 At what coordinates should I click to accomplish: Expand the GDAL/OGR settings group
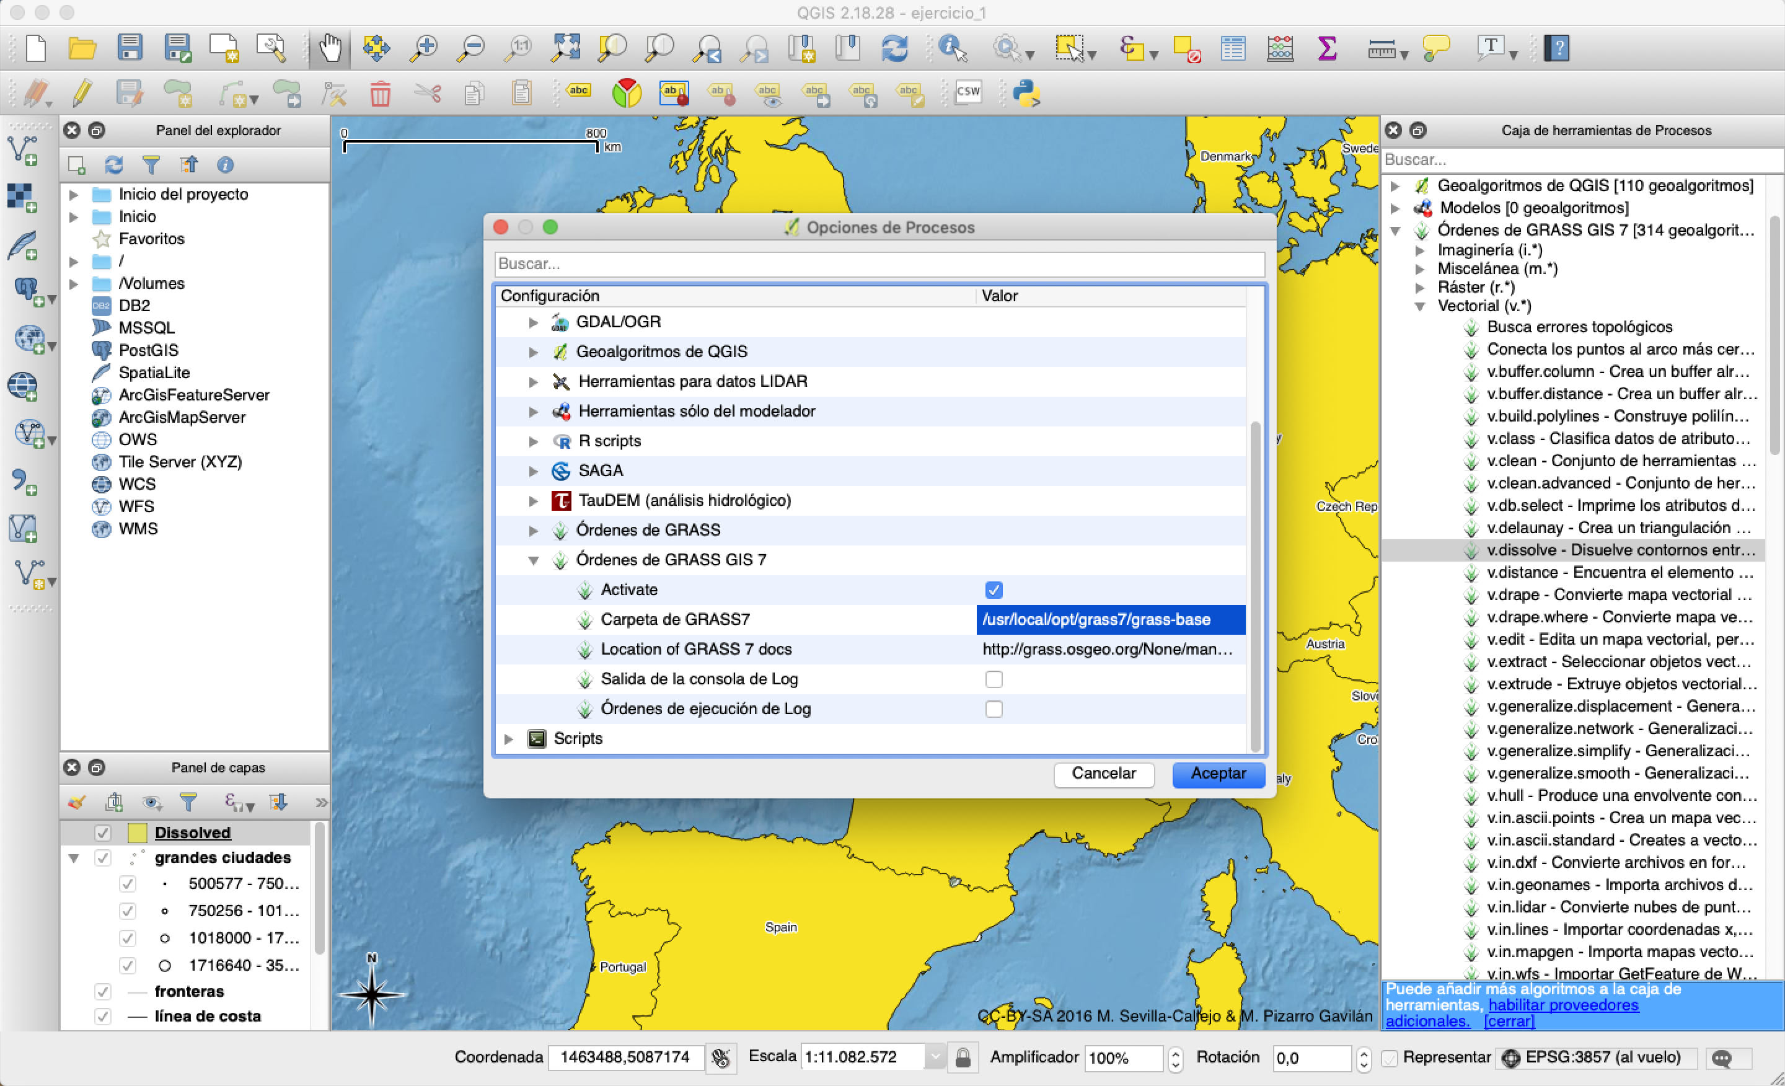pos(533,322)
